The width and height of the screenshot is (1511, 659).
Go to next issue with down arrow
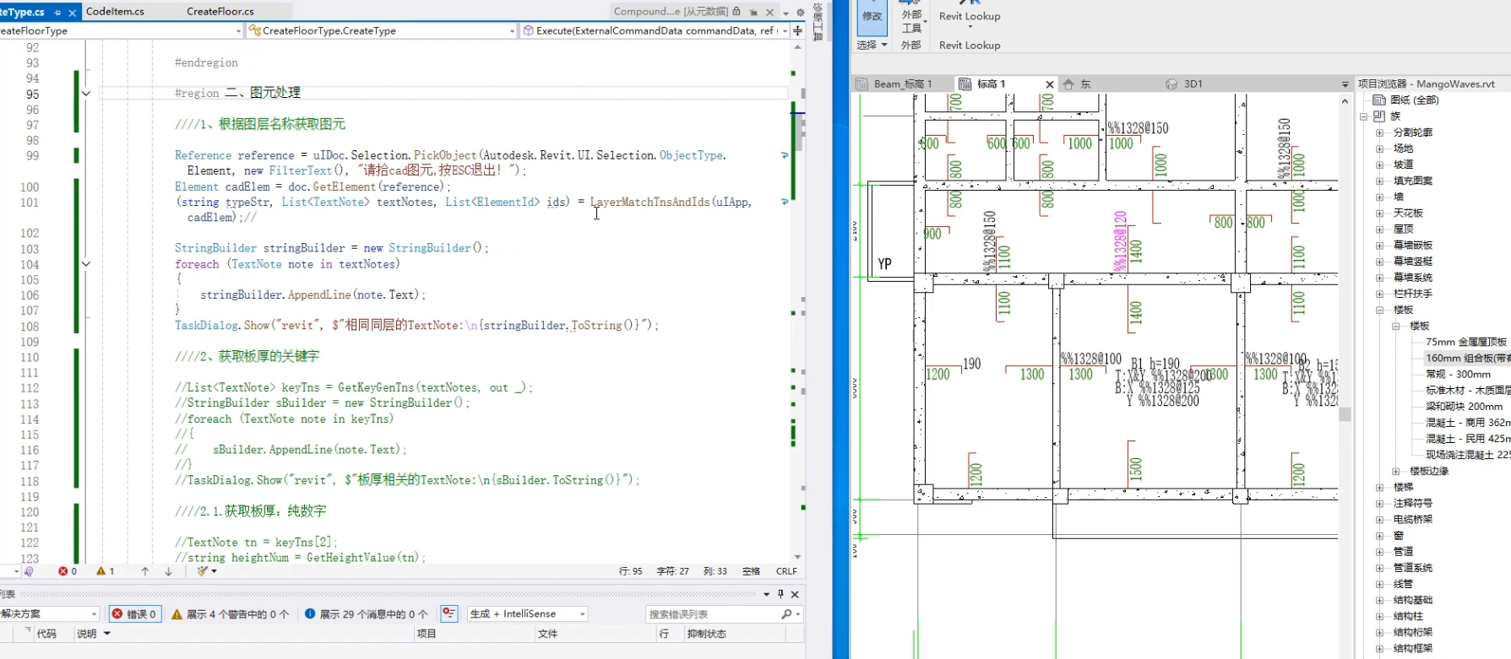[x=168, y=571]
